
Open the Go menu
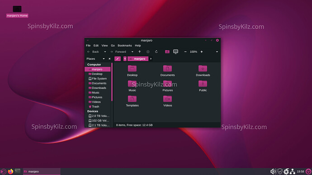113,46
